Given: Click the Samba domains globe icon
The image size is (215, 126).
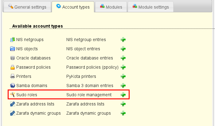Looking at the screenshot, I should tap(12, 86).
